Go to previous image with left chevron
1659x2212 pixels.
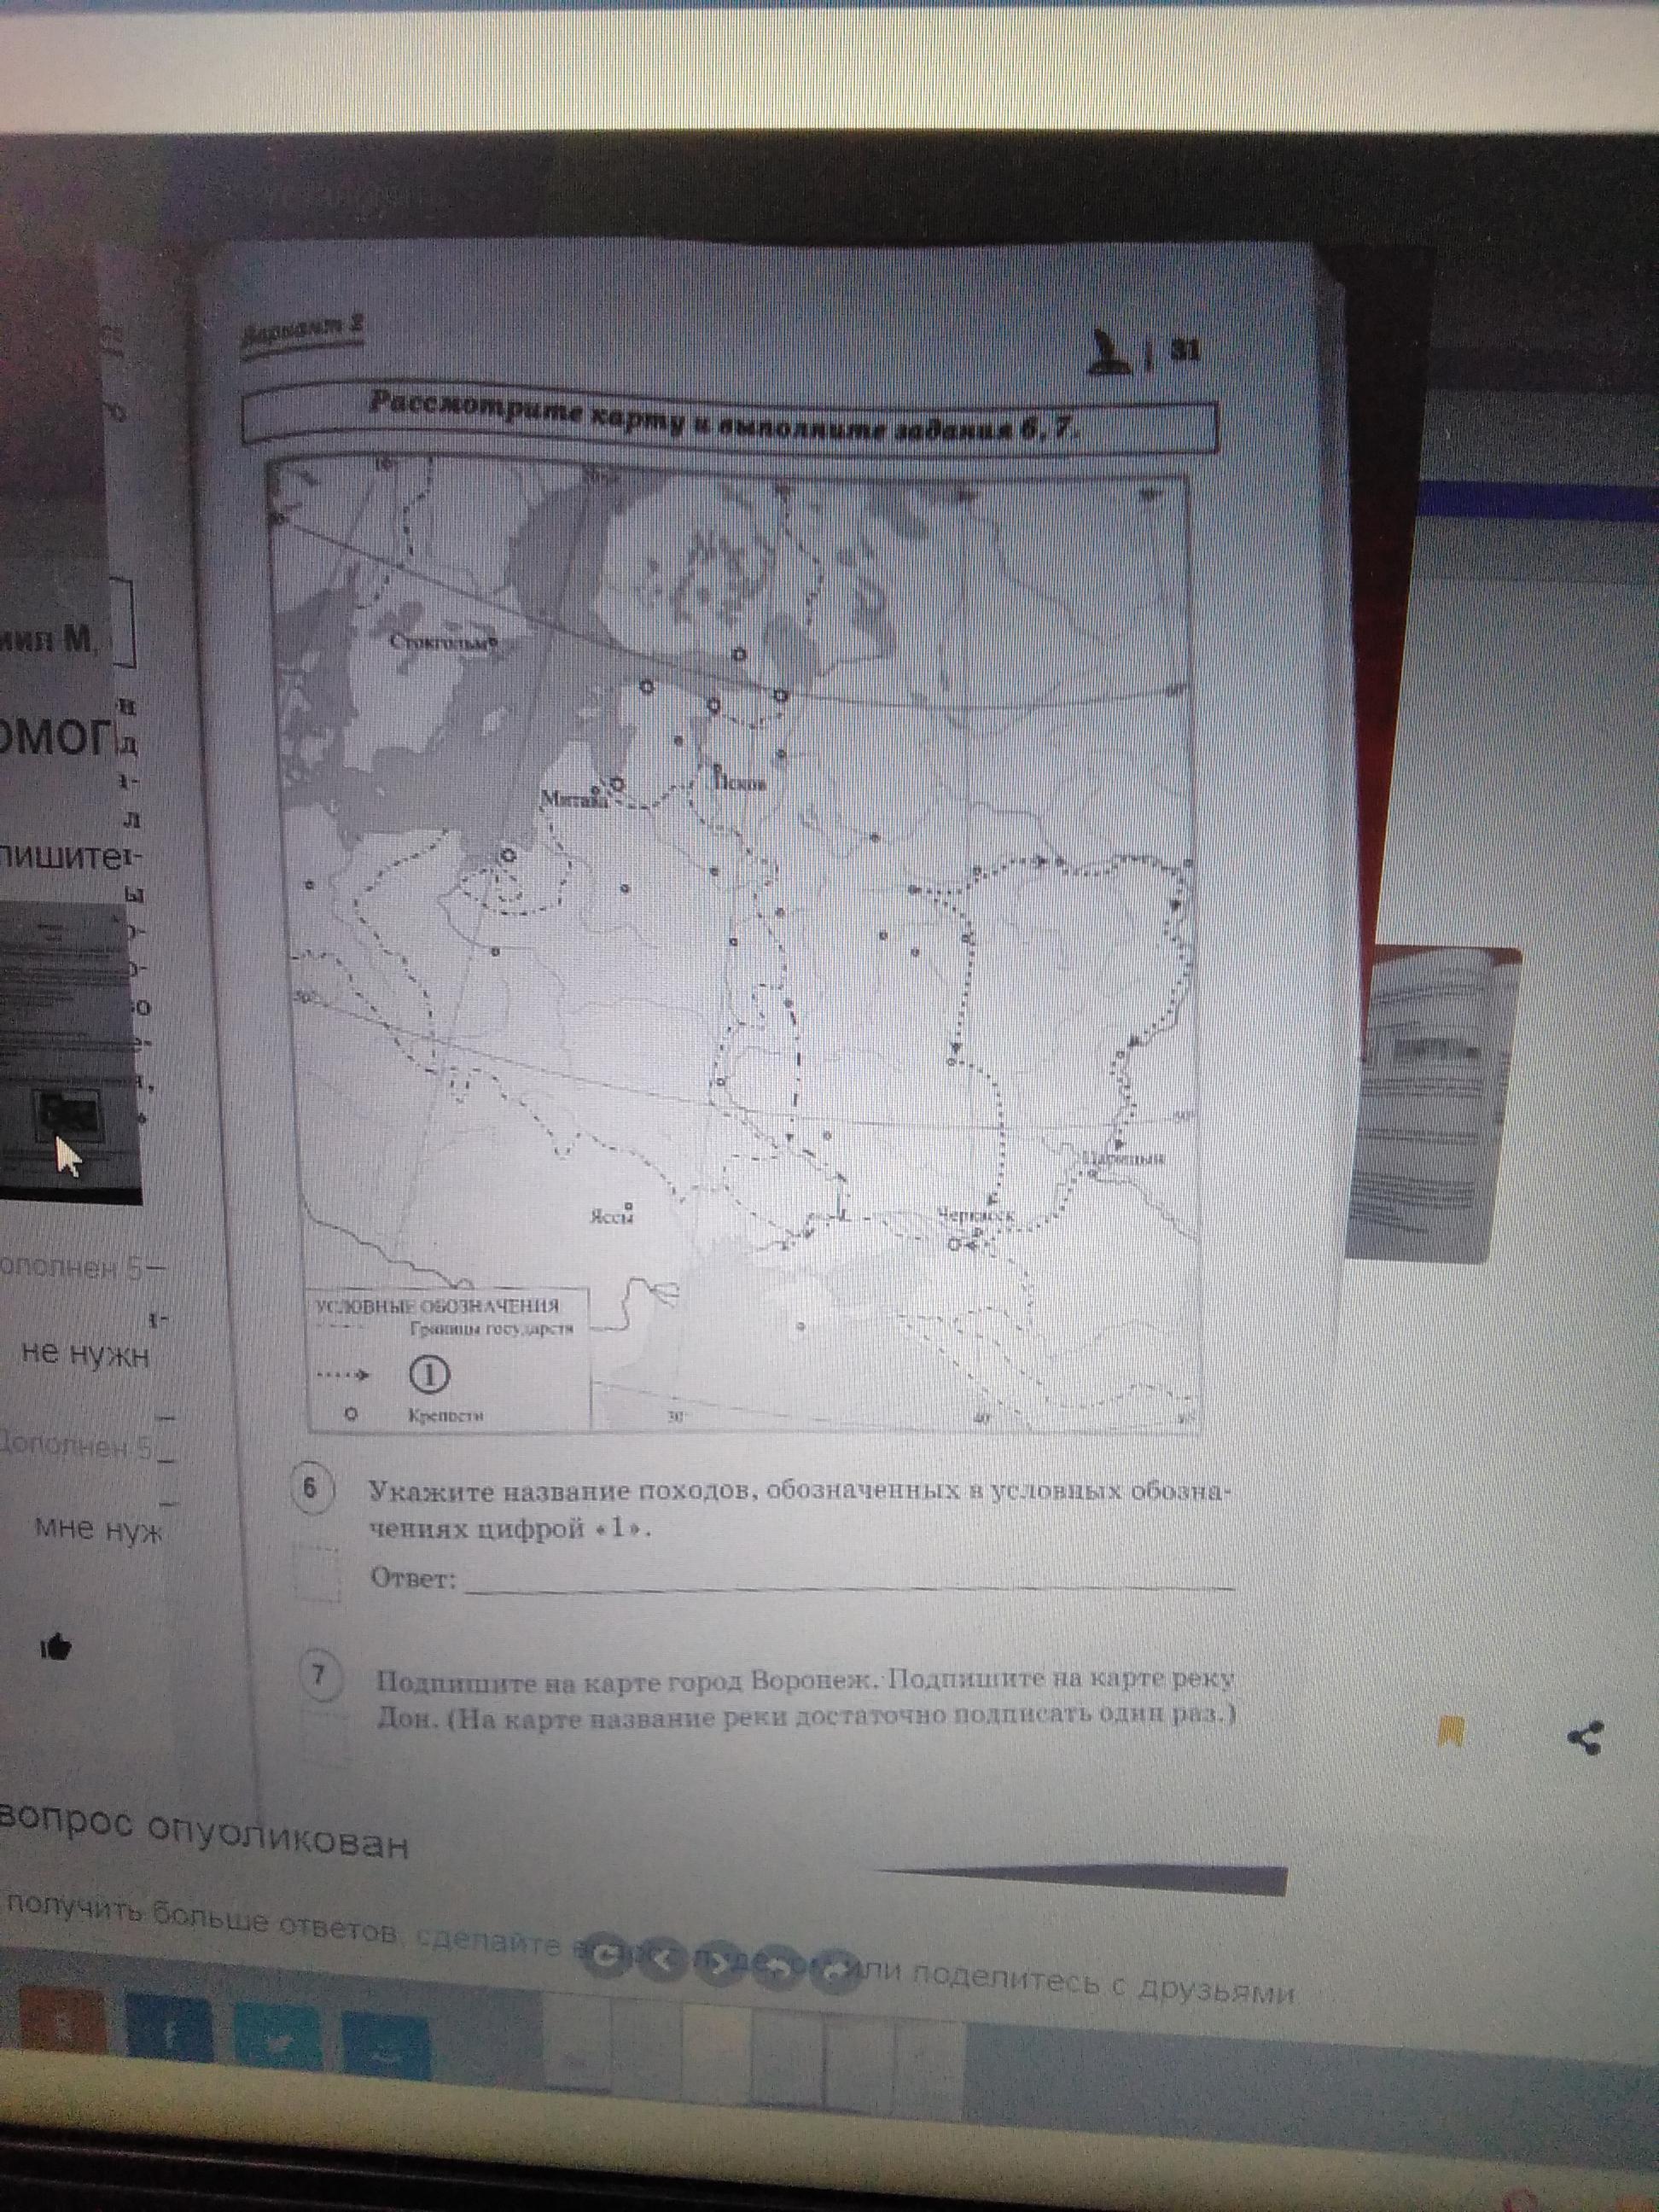tap(664, 1960)
